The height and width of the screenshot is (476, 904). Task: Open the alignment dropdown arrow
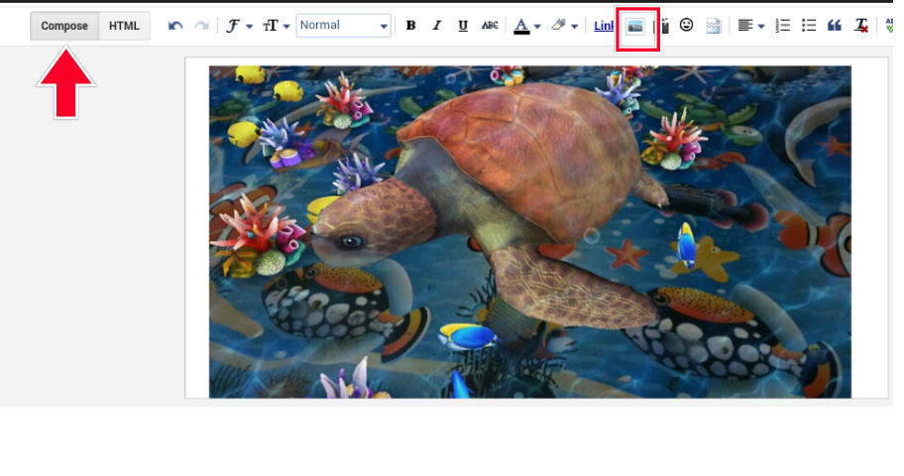coord(761,27)
